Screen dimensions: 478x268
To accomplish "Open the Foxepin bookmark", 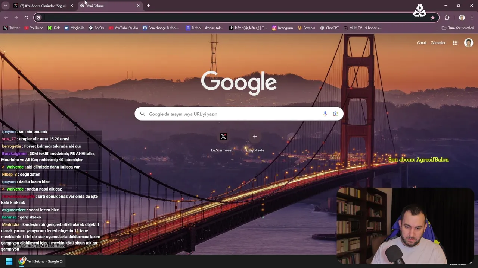I will click(306, 28).
